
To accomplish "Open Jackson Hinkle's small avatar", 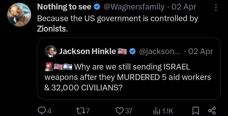I will click(x=50, y=52).
